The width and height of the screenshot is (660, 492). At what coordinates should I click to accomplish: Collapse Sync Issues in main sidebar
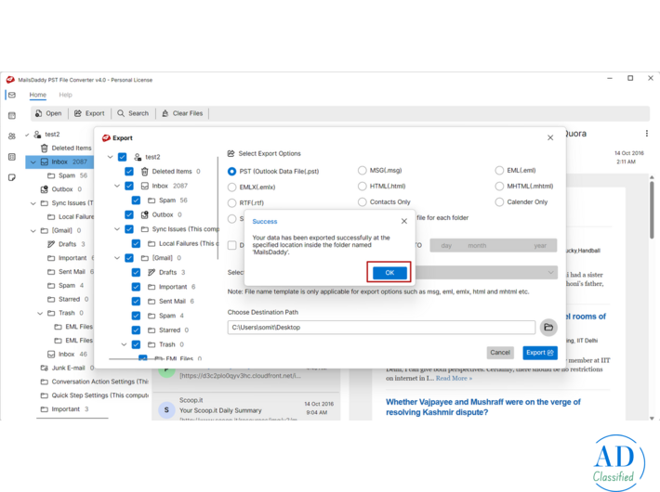point(33,203)
